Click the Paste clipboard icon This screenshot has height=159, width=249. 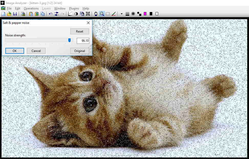click(31, 14)
